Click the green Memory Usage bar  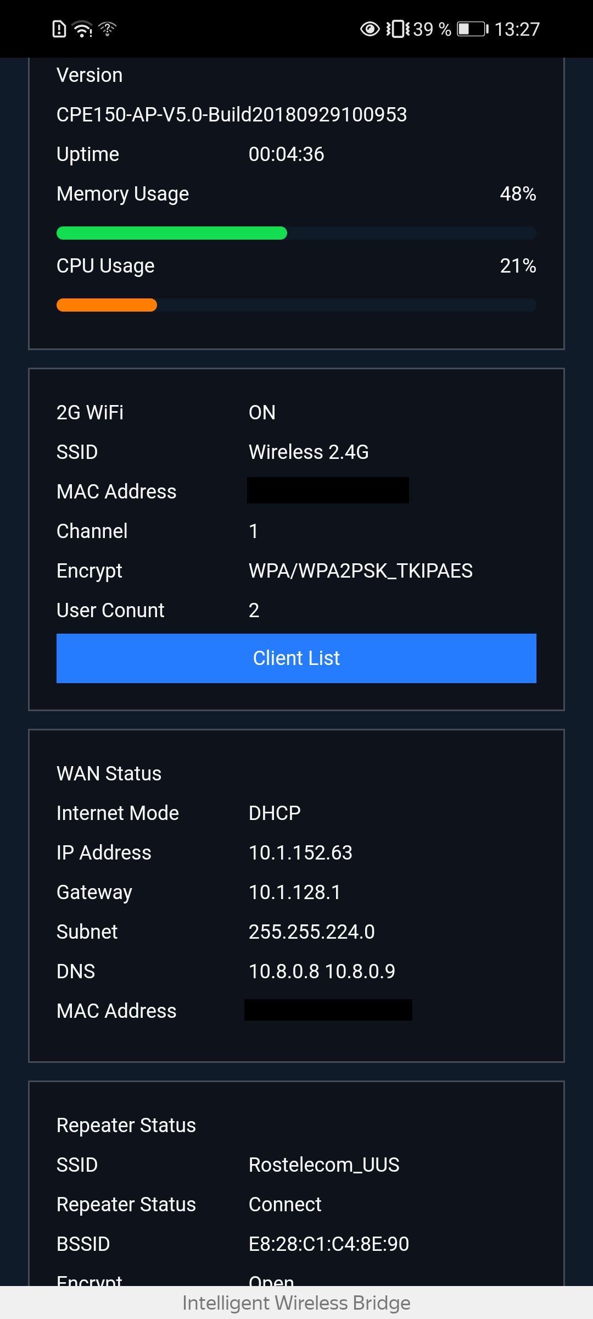point(171,233)
